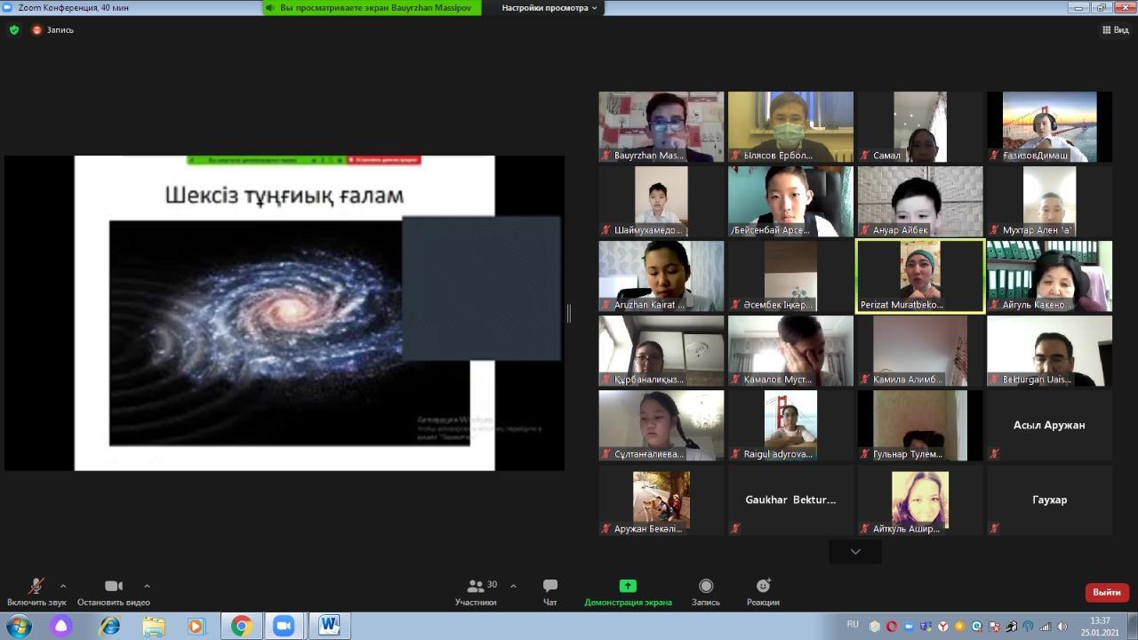This screenshot has width=1138, height=640.
Task: Select Bauyrzhan Mas video tile
Action: [x=661, y=126]
